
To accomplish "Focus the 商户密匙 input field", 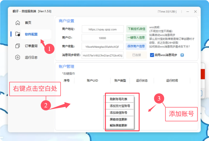I will (x=103, y=46).
